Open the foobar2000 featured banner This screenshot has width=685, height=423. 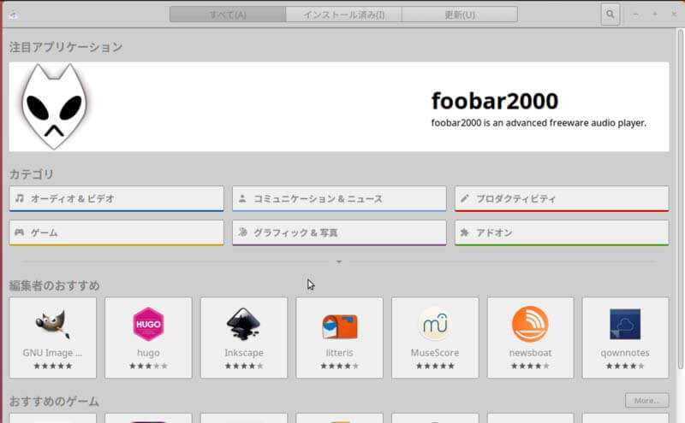(x=339, y=107)
